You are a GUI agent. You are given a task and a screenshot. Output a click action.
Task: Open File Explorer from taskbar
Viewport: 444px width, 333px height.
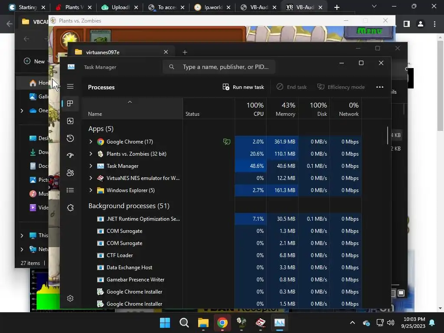pyautogui.click(x=203, y=323)
